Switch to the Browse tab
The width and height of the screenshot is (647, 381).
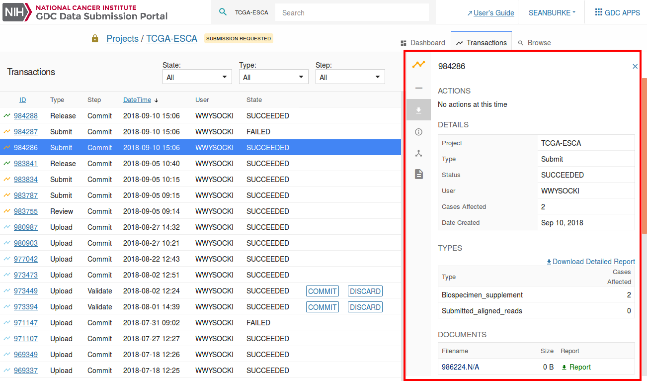coord(535,43)
